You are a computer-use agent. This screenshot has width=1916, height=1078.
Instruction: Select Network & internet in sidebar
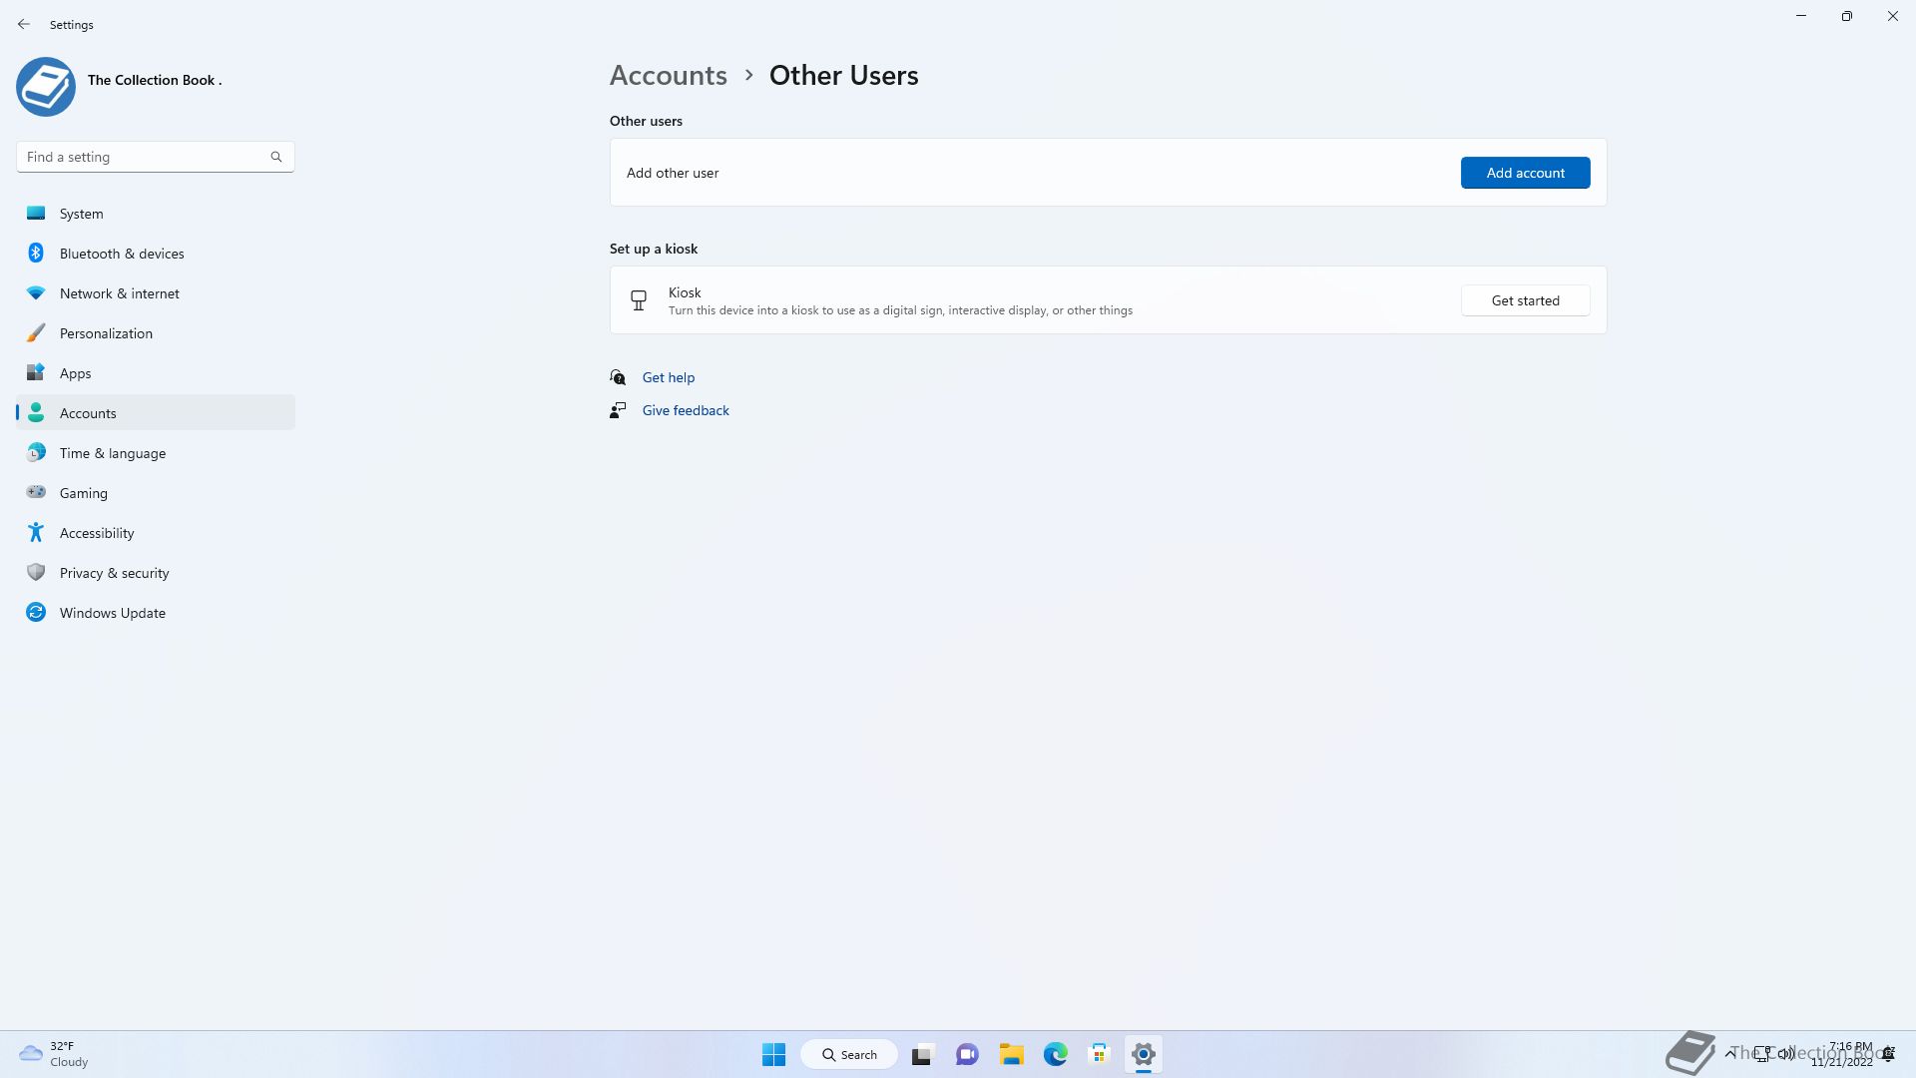point(156,293)
